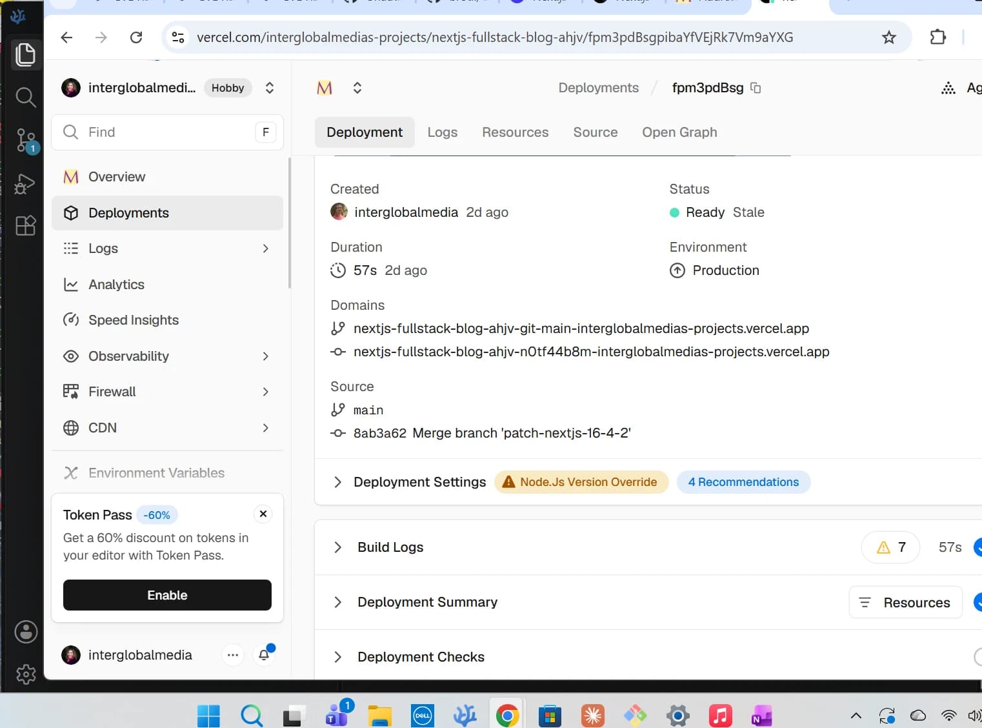Image resolution: width=982 pixels, height=728 pixels.
Task: Open more options ellipsis near interglobalmedia
Action: [x=233, y=655]
